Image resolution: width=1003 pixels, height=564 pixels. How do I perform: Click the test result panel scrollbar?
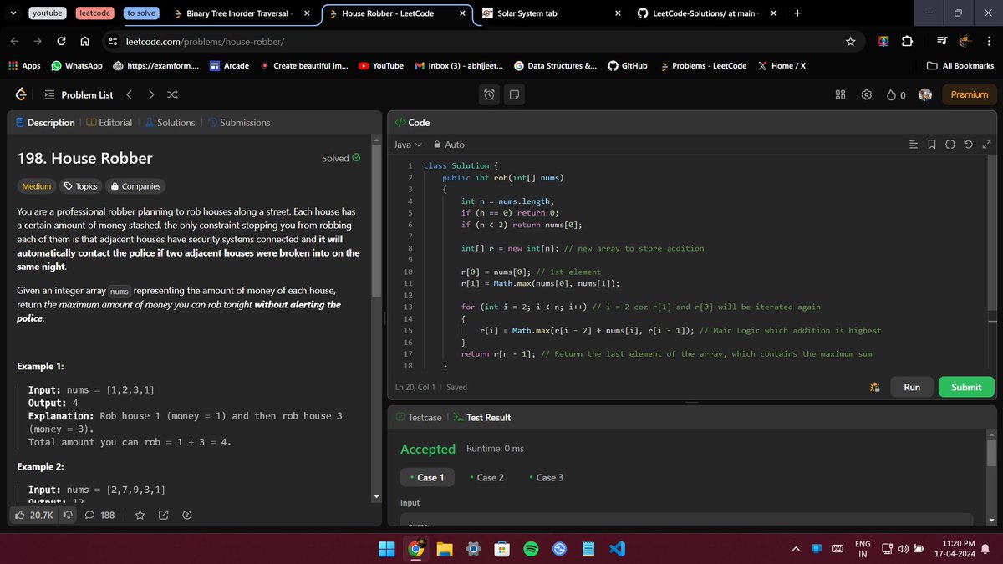pos(992,451)
